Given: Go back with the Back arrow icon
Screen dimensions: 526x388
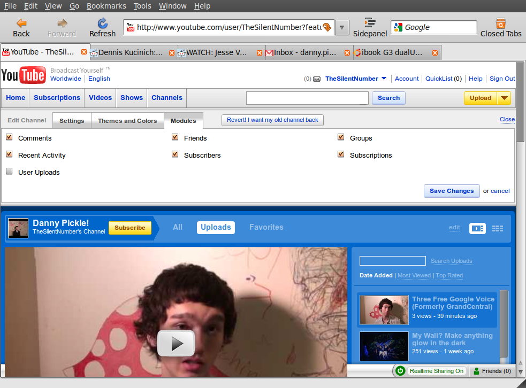Looking at the screenshot, I should click(21, 23).
